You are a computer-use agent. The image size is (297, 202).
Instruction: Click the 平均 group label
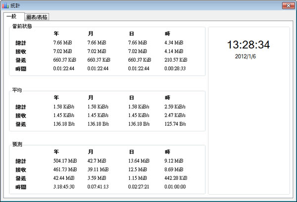pyautogui.click(x=17, y=90)
